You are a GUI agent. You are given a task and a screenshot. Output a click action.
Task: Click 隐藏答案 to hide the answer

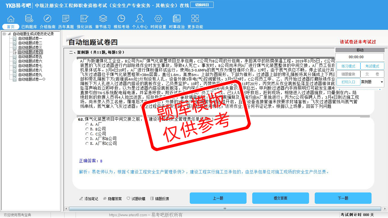pos(112,199)
